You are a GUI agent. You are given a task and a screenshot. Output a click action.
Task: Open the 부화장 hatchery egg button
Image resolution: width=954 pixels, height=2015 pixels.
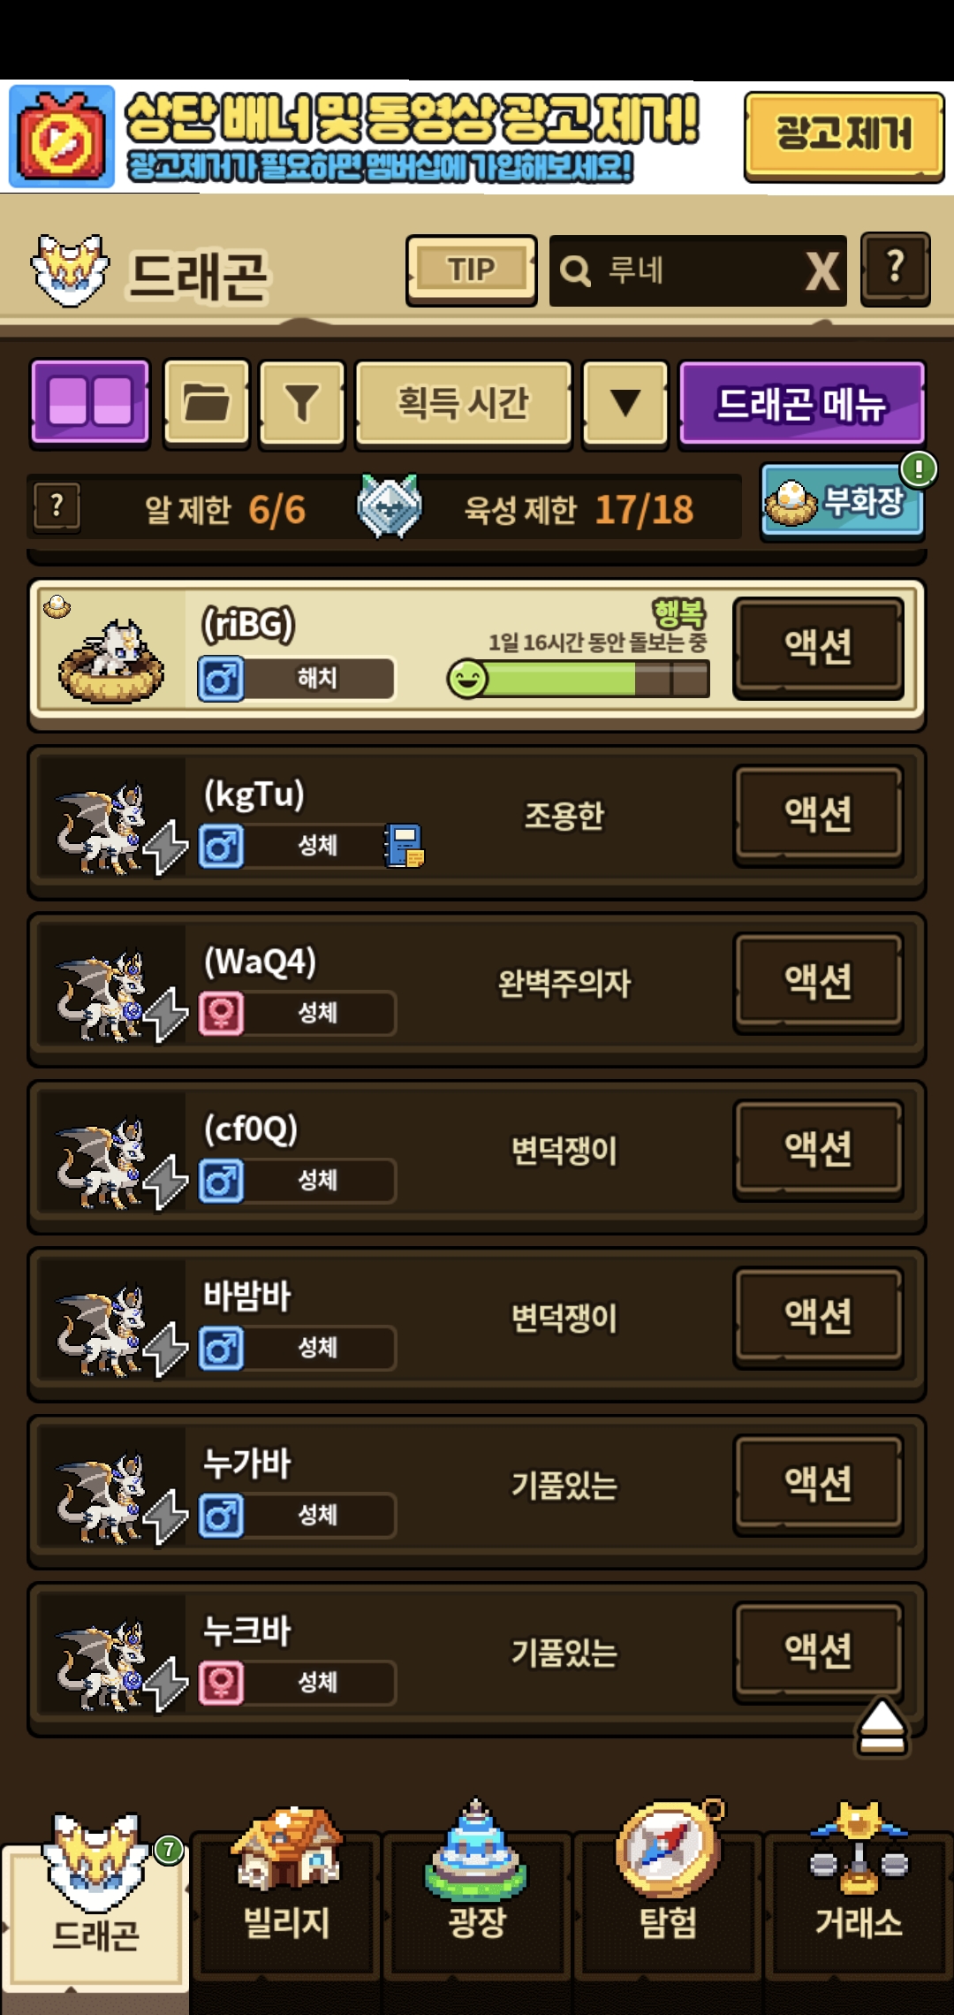843,502
